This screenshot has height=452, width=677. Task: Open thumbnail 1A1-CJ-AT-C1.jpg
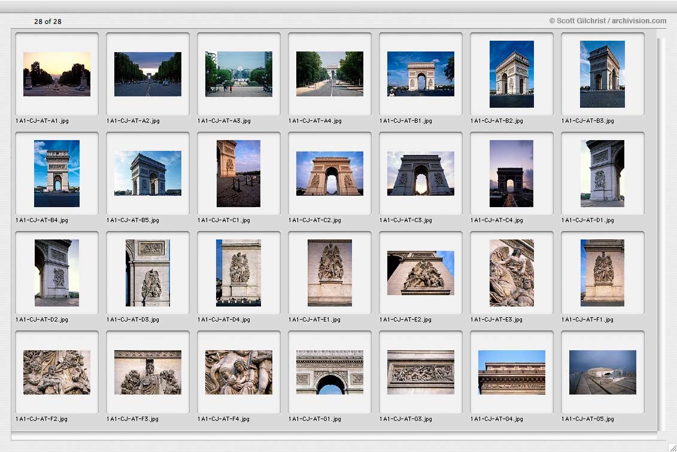point(238,174)
